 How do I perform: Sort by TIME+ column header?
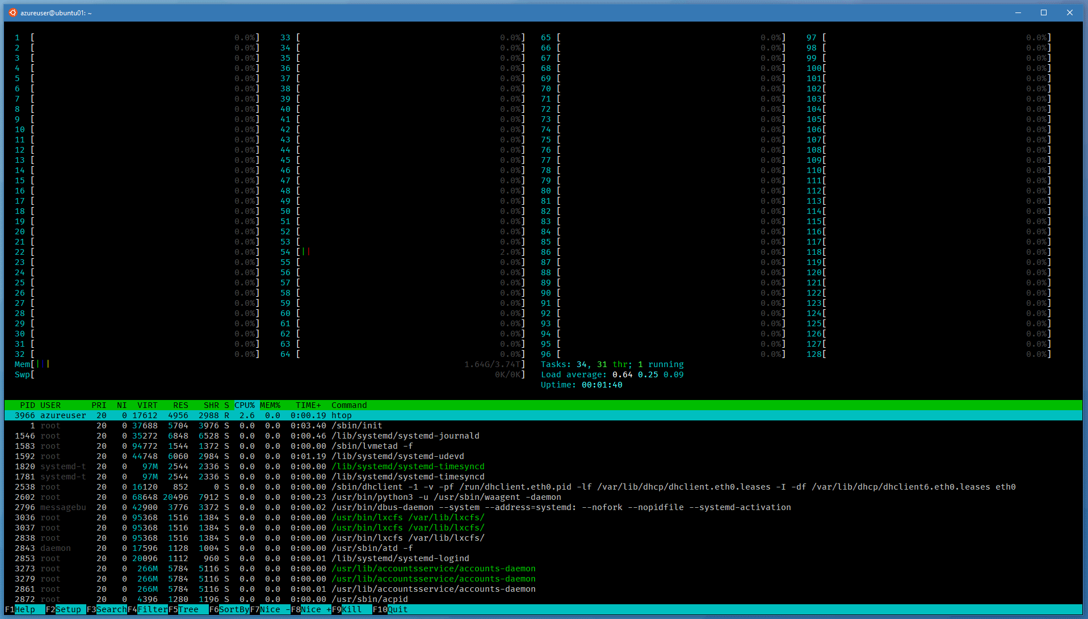308,405
